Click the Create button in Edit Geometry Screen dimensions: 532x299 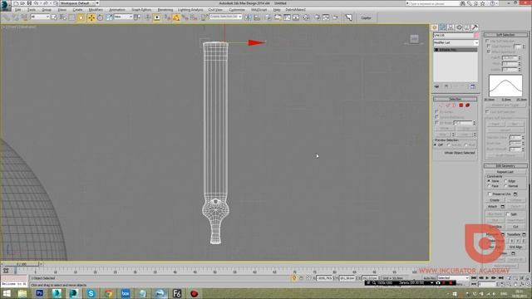pos(495,200)
